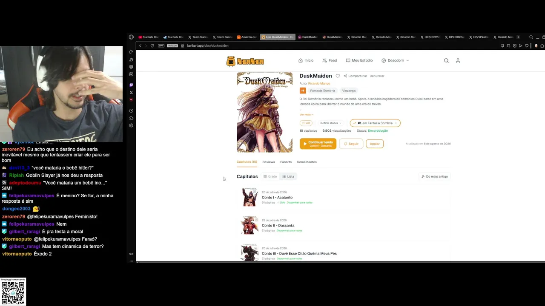The height and width of the screenshot is (306, 545).
Task: Open the Twitch icon in browser sidebar
Action: click(x=131, y=85)
